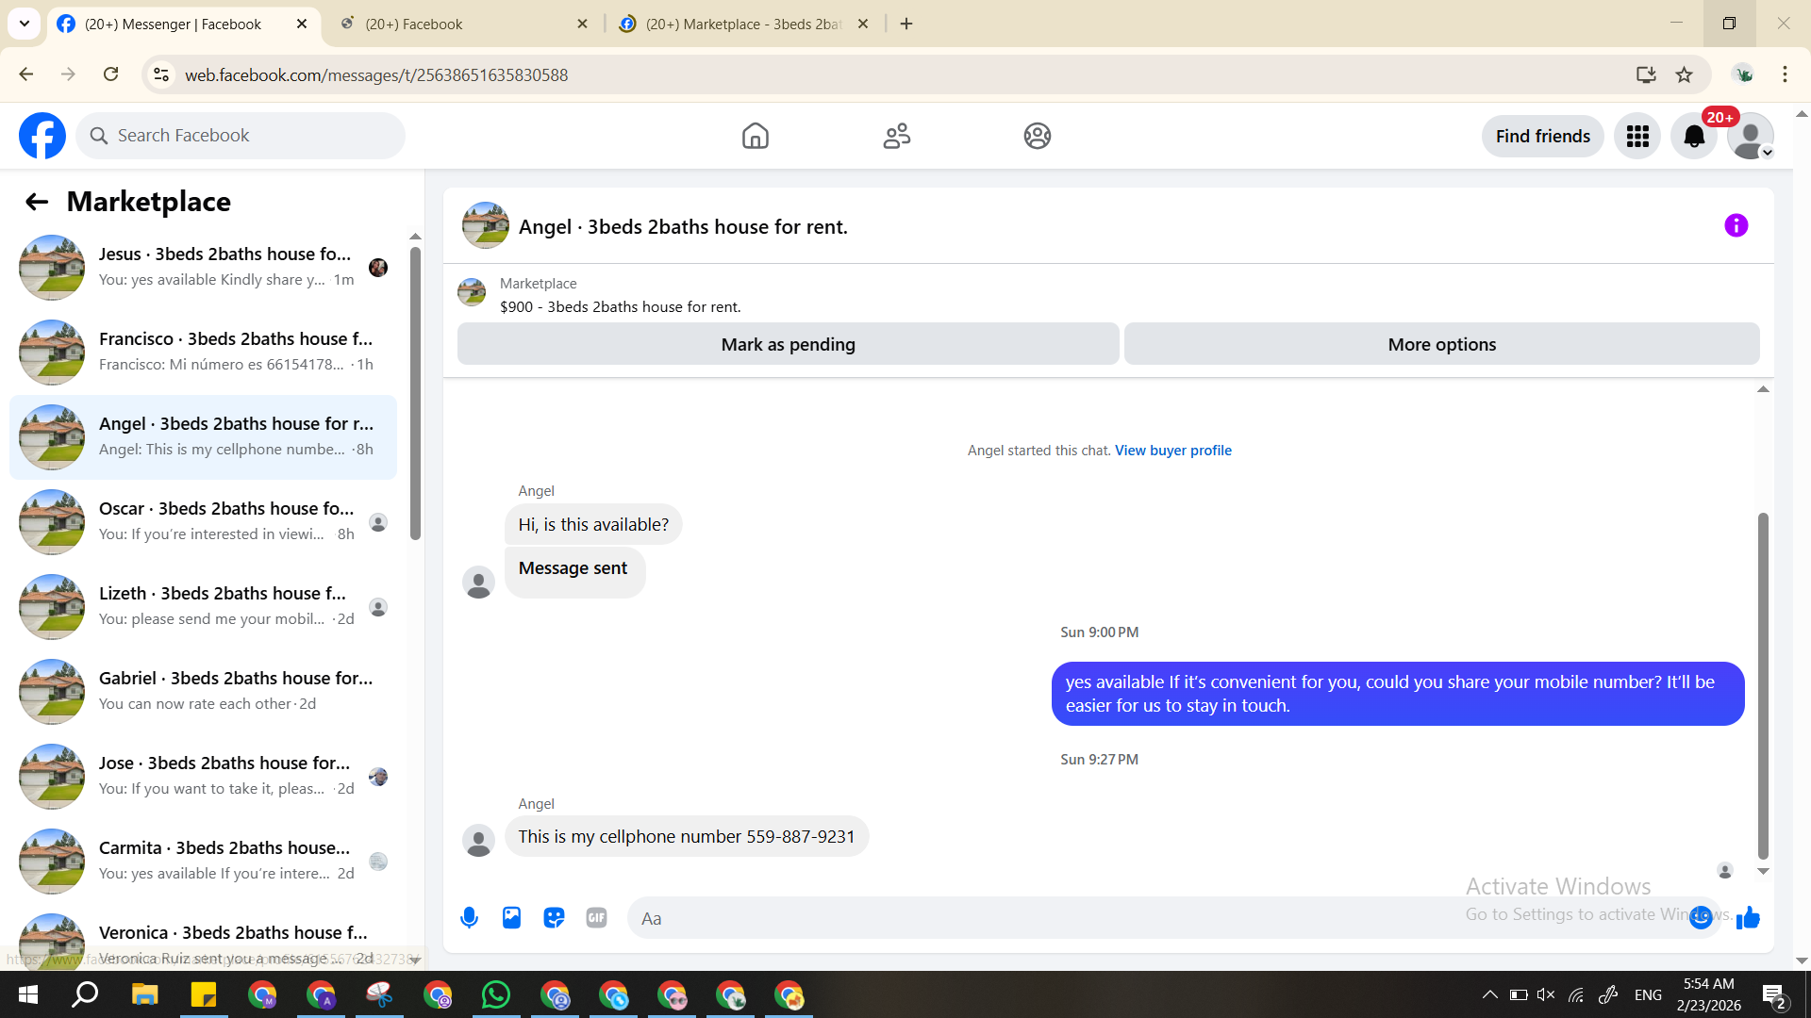Click Angel's avatar beside phone number message
Image resolution: width=1811 pixels, height=1018 pixels.
tap(478, 839)
